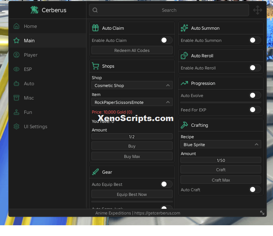Click the Cerberus title text
Screen dimensions: 273x236
point(54,10)
